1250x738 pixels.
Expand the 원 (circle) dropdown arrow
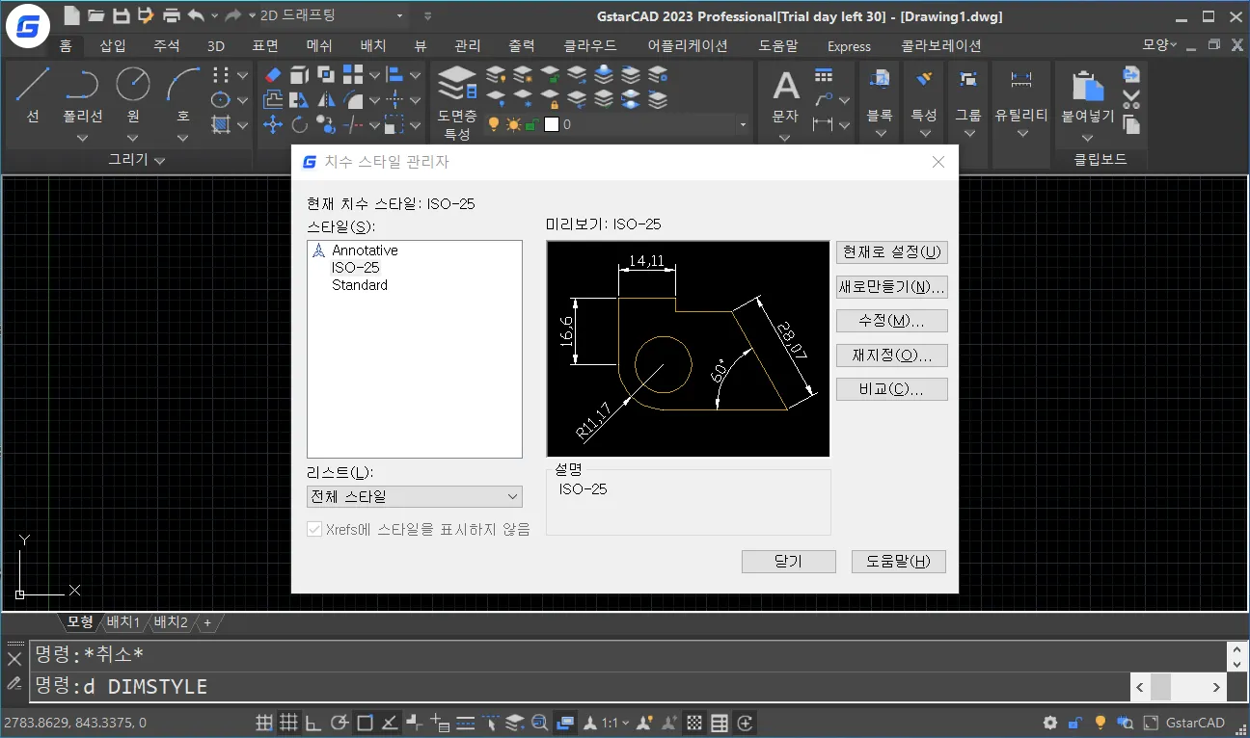tap(133, 137)
